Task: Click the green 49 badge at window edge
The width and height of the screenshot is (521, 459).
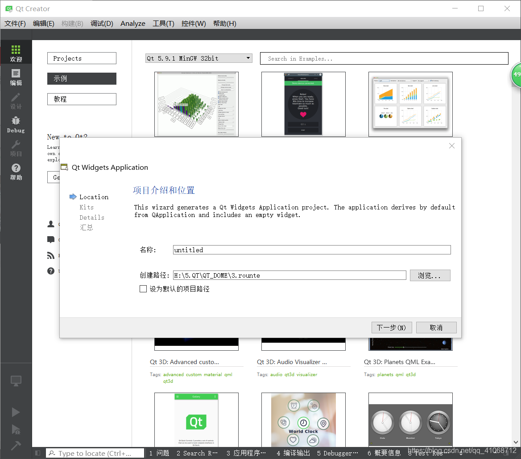Action: click(x=516, y=74)
